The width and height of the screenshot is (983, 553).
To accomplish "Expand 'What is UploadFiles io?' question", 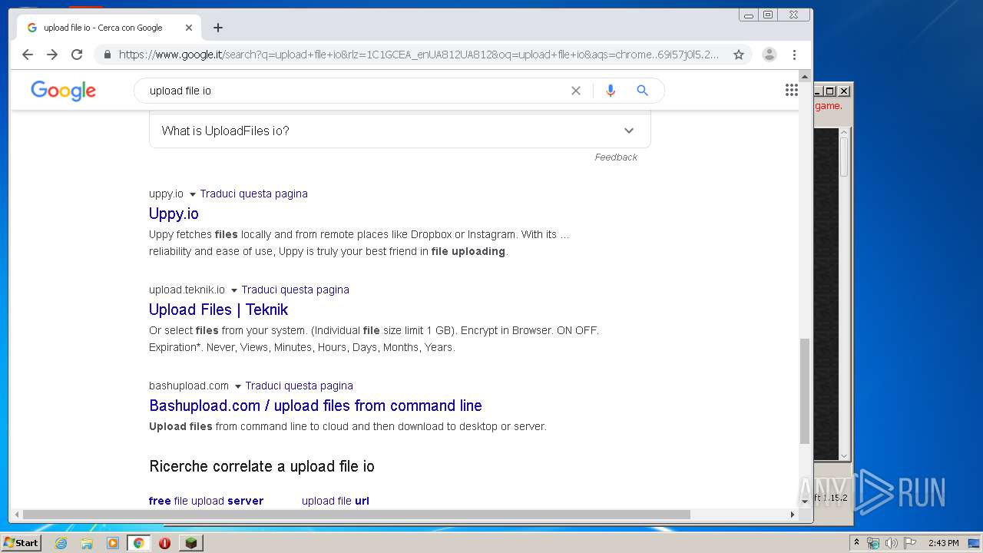I will tap(399, 131).
